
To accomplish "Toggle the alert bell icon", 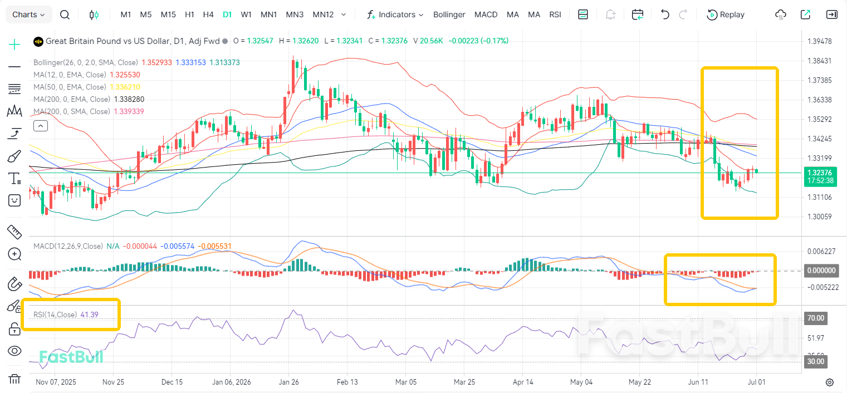I will (x=611, y=14).
